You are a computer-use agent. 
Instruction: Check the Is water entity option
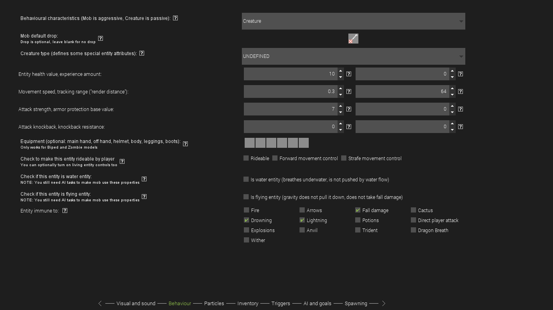246,179
